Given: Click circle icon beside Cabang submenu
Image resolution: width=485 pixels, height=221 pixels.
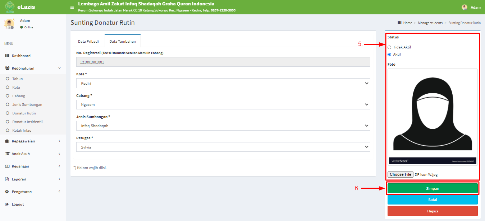Looking at the screenshot, I should pyautogui.click(x=8, y=96).
